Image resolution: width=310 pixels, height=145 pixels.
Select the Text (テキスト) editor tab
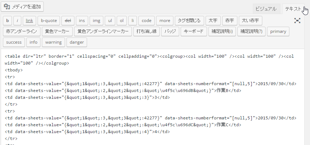pos(293,9)
